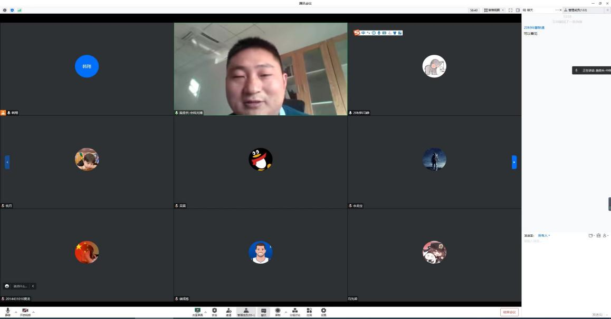
Task: Open the 'Send to' recipient dropdown
Action: [x=543, y=235]
